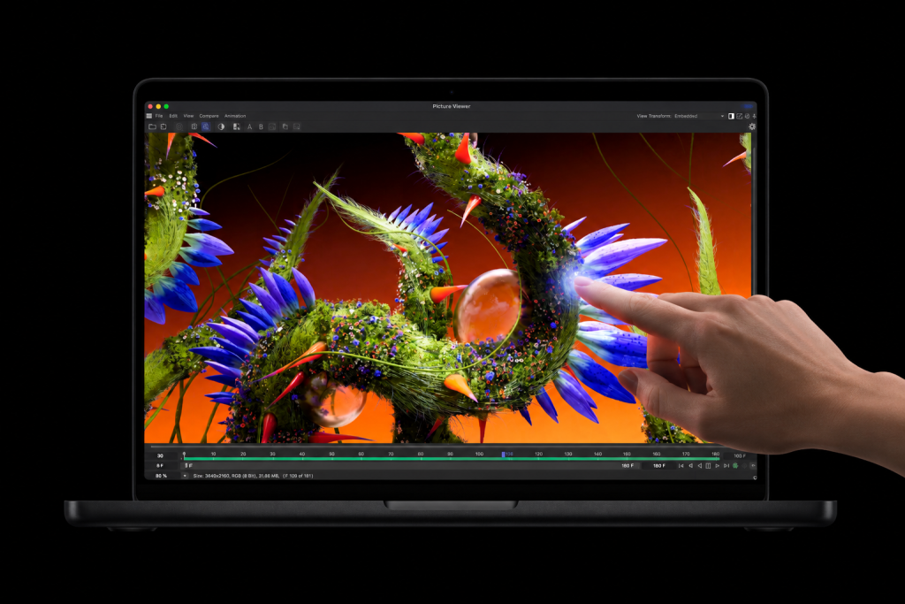The width and height of the screenshot is (905, 604).
Task: Toggle the white panel layout icon
Action: pos(731,116)
